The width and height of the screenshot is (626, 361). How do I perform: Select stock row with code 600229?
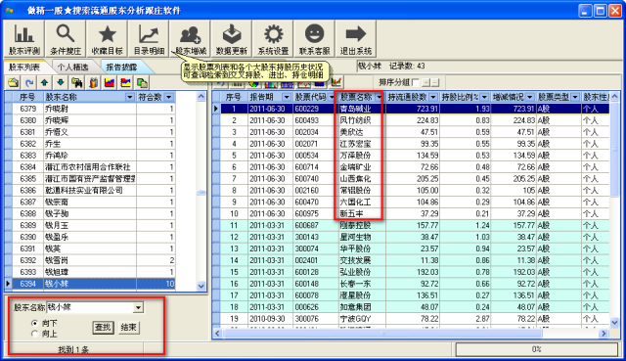[411, 109]
